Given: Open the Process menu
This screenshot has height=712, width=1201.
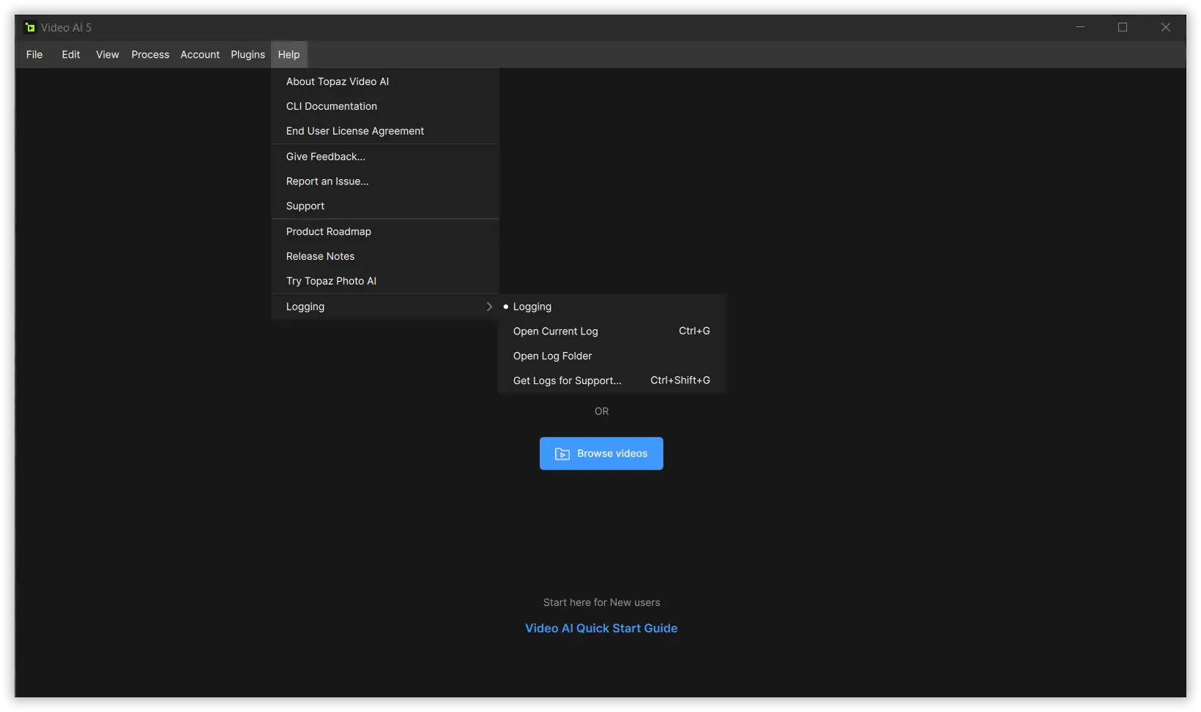Looking at the screenshot, I should click(150, 55).
